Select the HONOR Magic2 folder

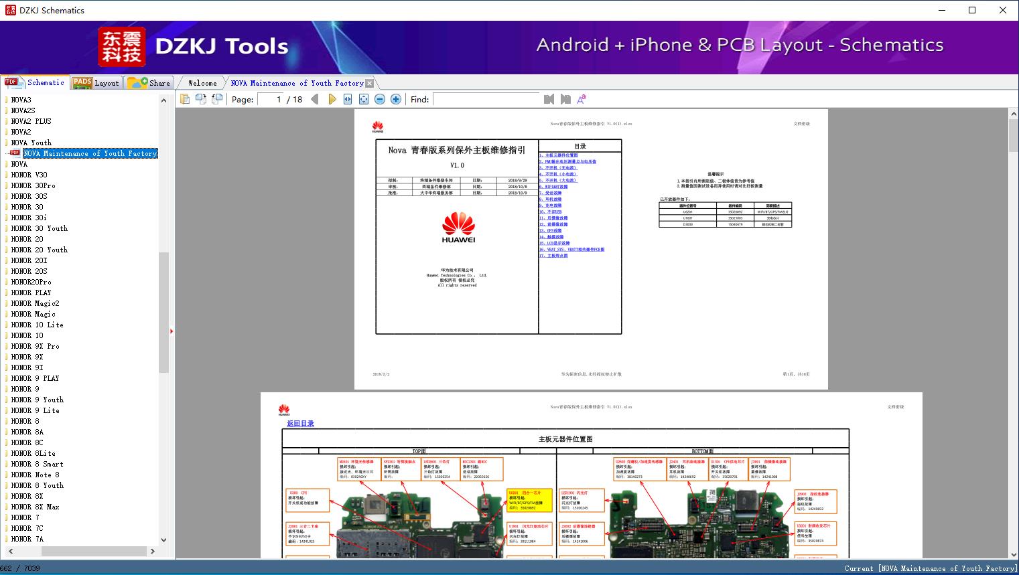click(x=35, y=303)
